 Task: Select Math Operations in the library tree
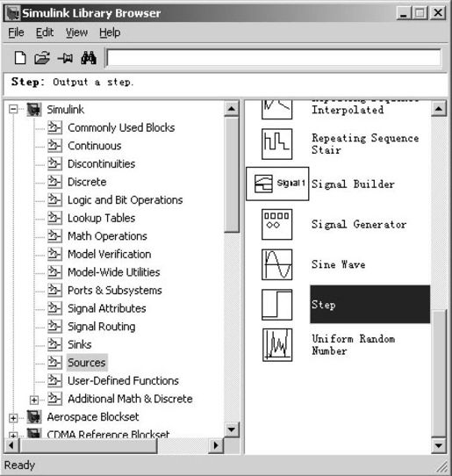[107, 236]
